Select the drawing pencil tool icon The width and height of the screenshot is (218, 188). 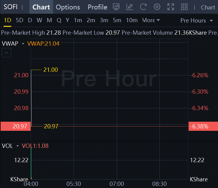click(130, 7)
